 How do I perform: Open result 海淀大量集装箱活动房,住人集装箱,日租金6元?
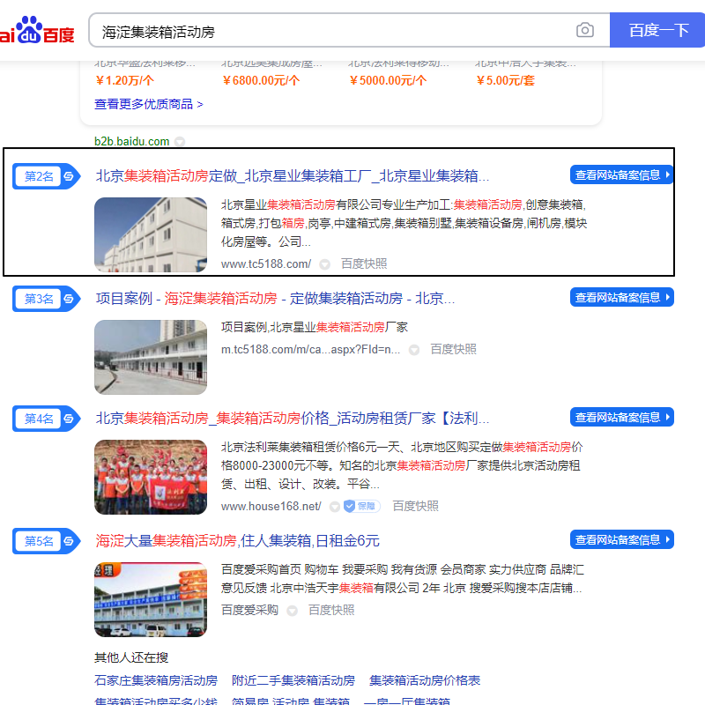coord(237,541)
